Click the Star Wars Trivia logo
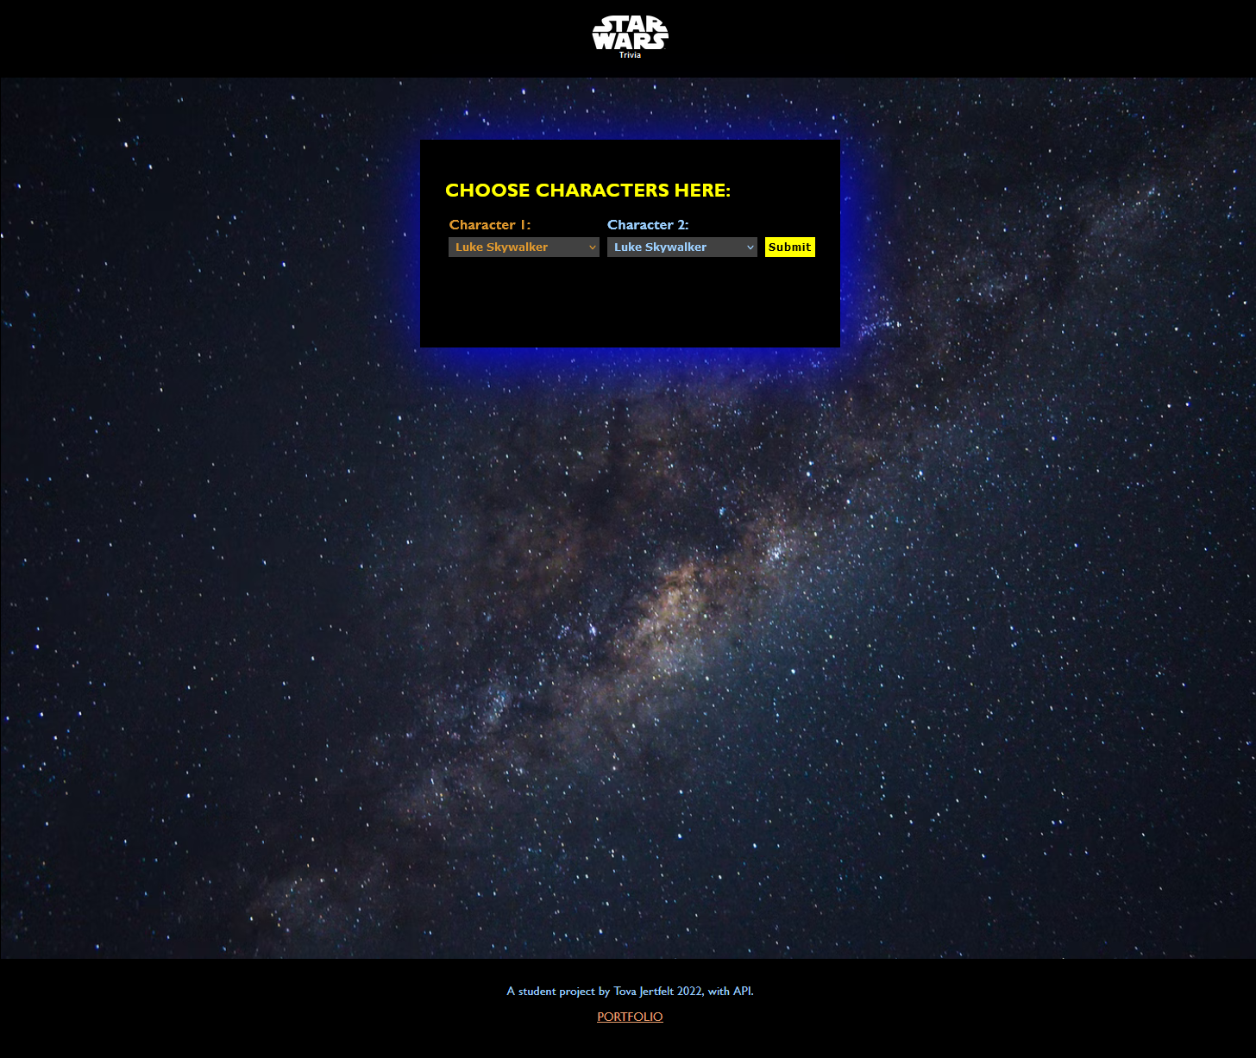The height and width of the screenshot is (1058, 1256). click(630, 37)
